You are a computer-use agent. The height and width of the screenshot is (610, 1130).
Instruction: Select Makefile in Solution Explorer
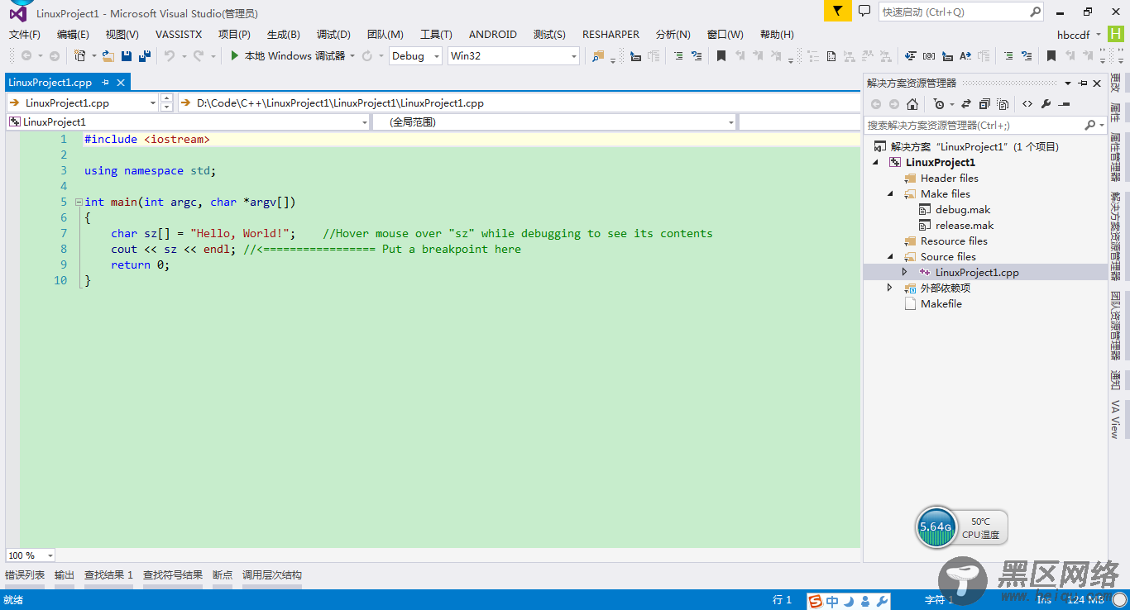point(941,303)
